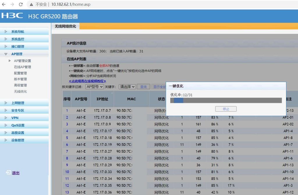
Task: Click IP address 172.17.0.17
Action: click(x=102, y=131)
